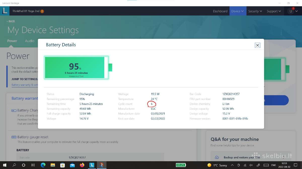302x169 pixels.
Task: Open the Mail app in taskbar
Action: click(72, 165)
